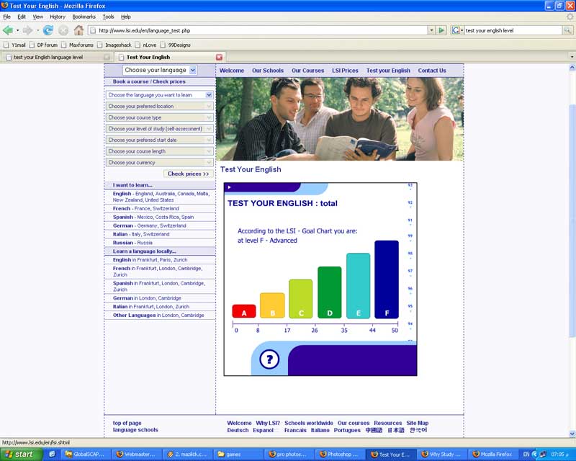Expand the language you want to learn dropdown
Image resolution: width=576 pixels, height=461 pixels.
[159, 95]
